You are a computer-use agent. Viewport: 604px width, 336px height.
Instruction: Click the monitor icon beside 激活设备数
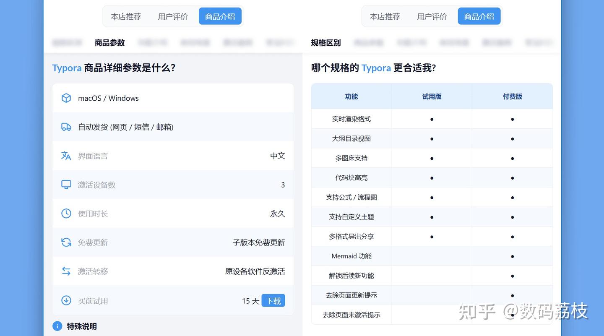pos(66,185)
